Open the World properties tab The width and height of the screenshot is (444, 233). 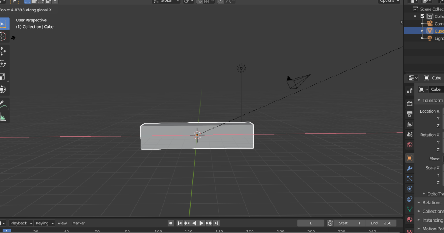click(409, 145)
